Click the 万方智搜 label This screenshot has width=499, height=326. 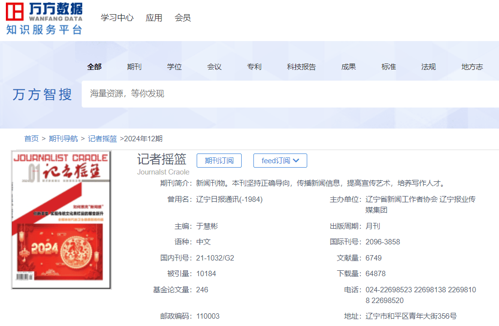click(x=43, y=94)
